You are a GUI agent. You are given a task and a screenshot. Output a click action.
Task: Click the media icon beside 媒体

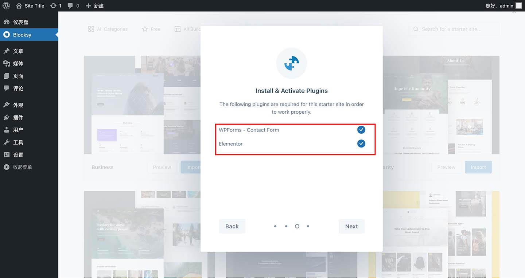7,63
